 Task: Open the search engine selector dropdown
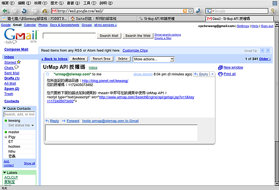coord(210,11)
